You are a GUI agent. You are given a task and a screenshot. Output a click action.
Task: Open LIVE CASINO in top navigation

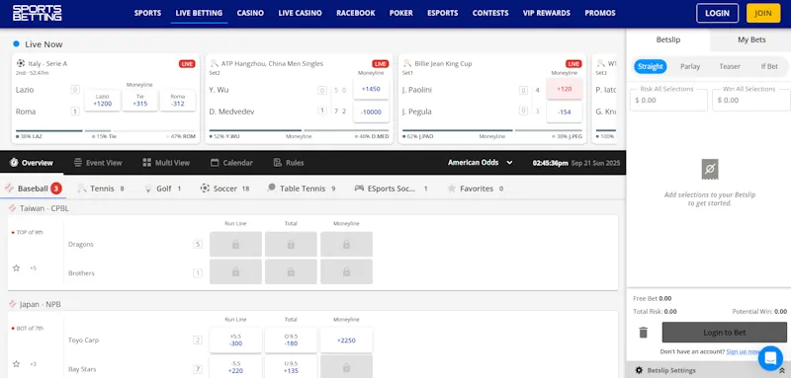[301, 13]
